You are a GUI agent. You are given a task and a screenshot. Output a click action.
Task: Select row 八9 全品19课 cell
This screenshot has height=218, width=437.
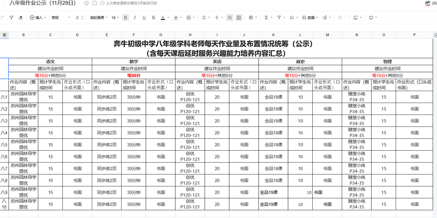273,192
